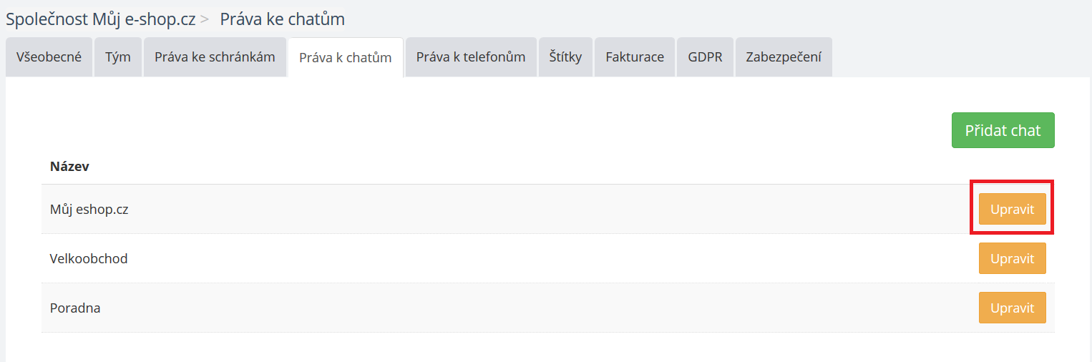Click the Název column header
Viewport: 1092px width, 362px height.
pos(69,167)
